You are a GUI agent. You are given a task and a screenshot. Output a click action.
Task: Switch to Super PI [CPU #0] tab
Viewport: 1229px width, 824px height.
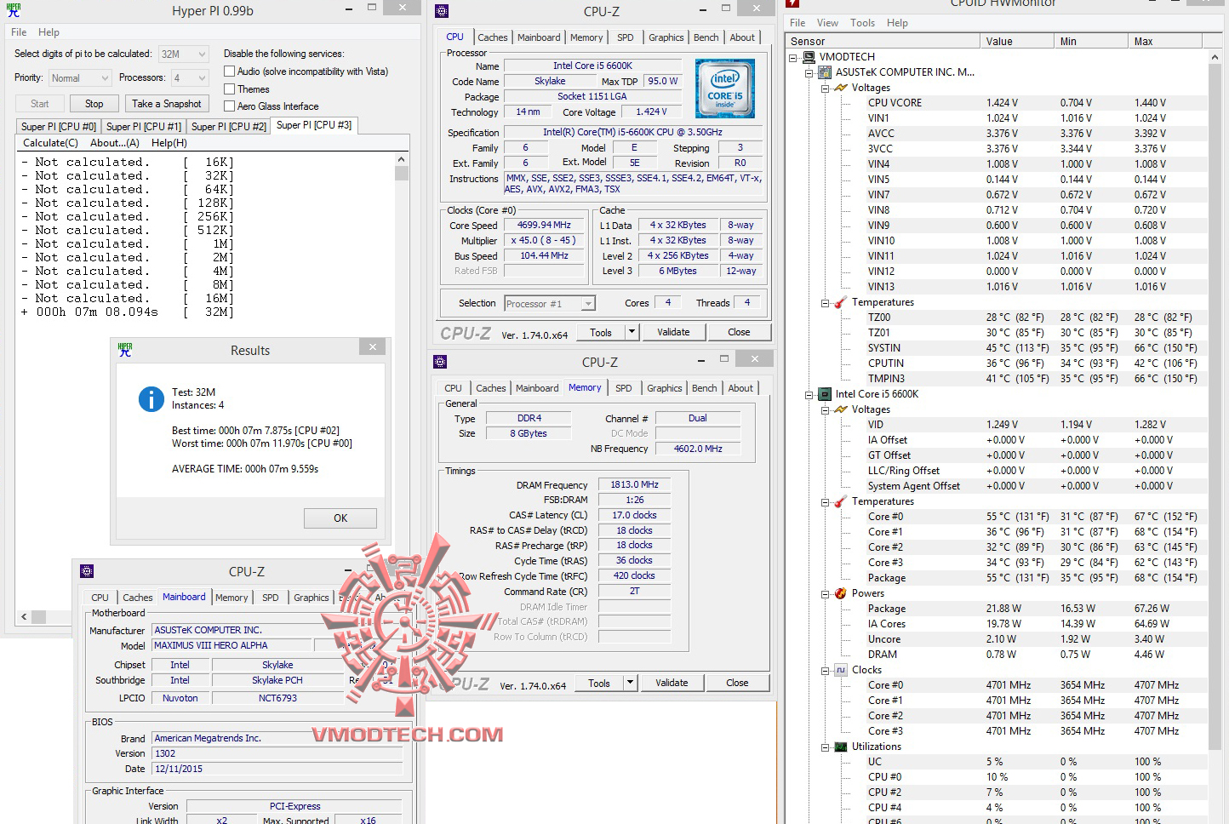59,126
